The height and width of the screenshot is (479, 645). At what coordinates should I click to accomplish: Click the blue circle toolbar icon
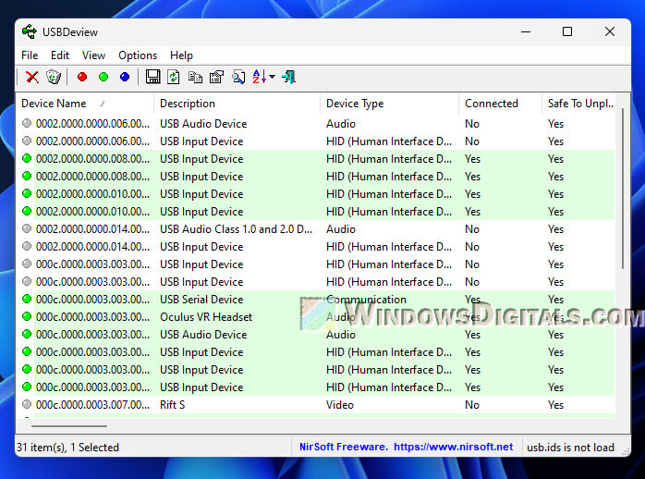click(125, 77)
